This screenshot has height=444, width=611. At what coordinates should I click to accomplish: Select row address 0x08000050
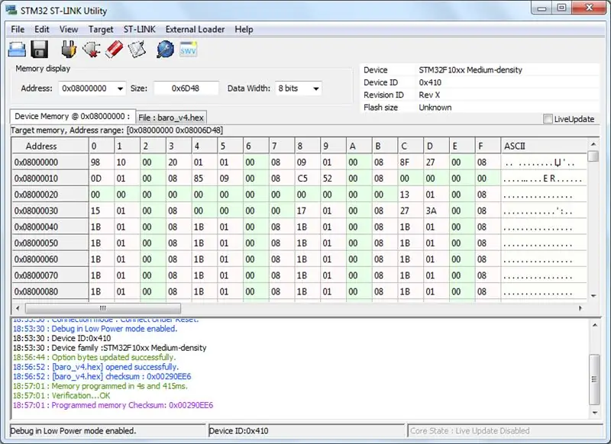[50, 243]
